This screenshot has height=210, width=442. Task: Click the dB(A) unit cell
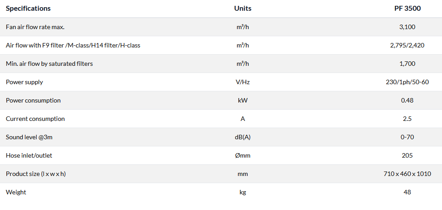[243, 137]
